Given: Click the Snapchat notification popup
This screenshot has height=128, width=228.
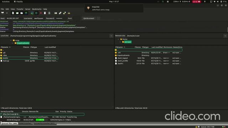Looking at the screenshot, I should point(114,8).
